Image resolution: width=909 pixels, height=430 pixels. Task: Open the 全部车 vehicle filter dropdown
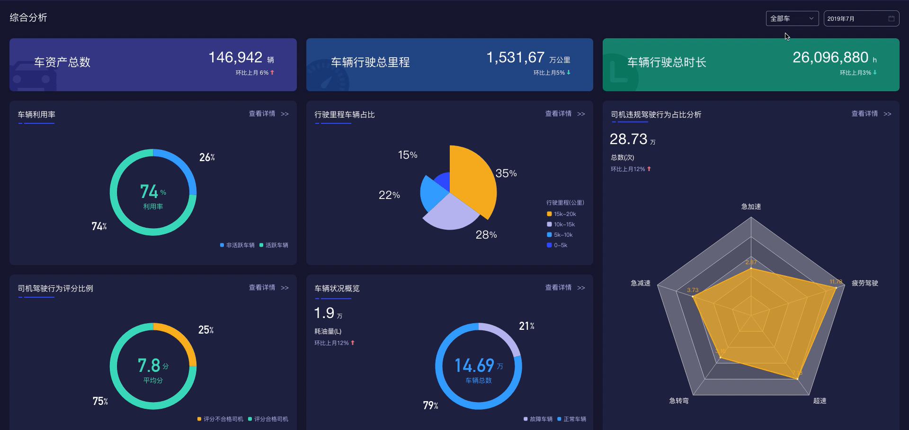(x=792, y=18)
